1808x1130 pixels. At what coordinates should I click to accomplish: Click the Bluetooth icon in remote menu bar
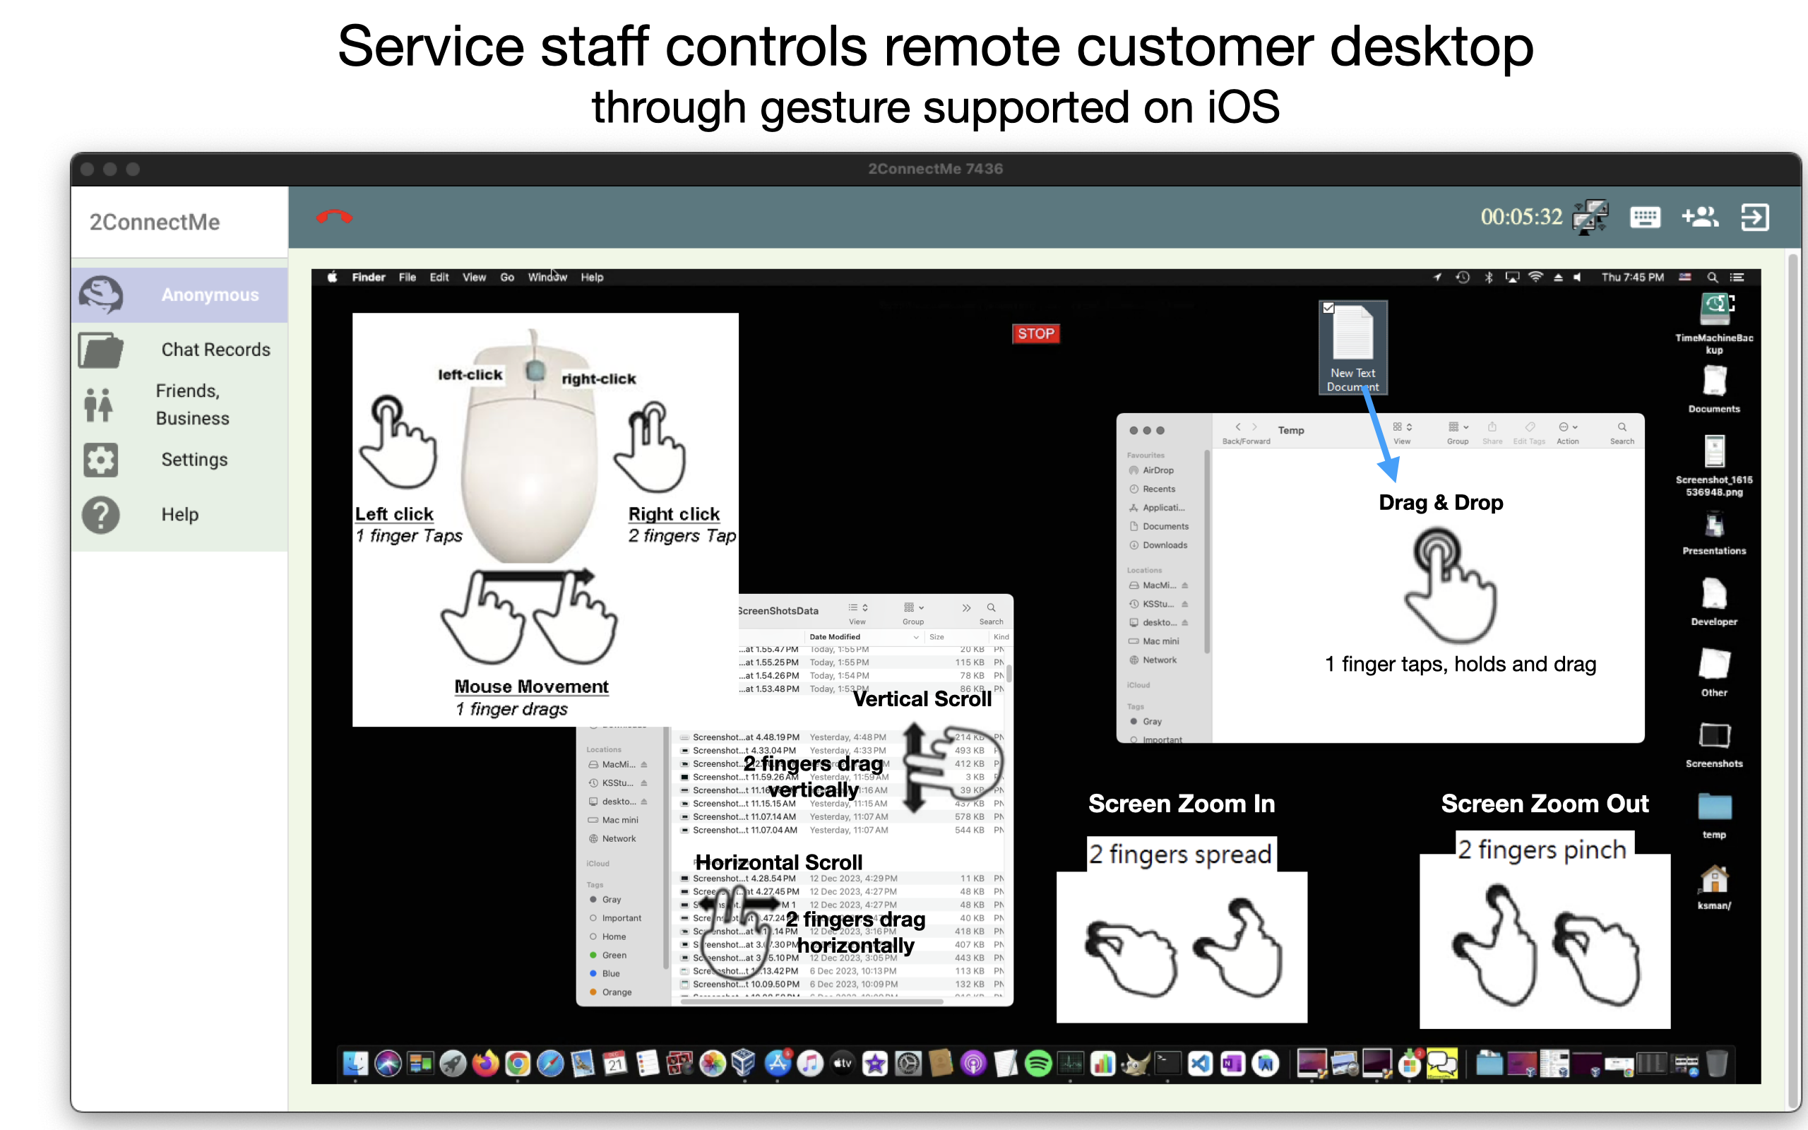point(1488,278)
